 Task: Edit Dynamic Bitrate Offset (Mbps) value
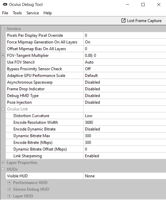125,149
